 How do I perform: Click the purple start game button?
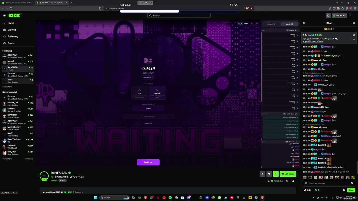[148, 162]
